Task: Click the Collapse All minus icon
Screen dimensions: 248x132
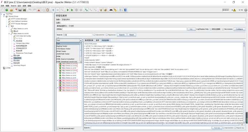Action: pos(58,10)
